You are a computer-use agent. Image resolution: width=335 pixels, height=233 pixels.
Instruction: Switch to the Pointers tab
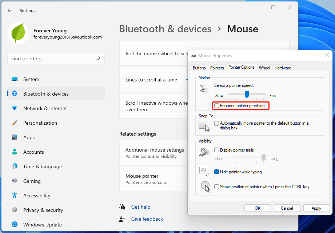217,68
